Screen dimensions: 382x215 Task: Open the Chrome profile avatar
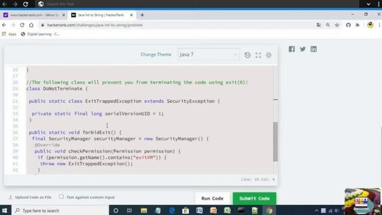370,25
